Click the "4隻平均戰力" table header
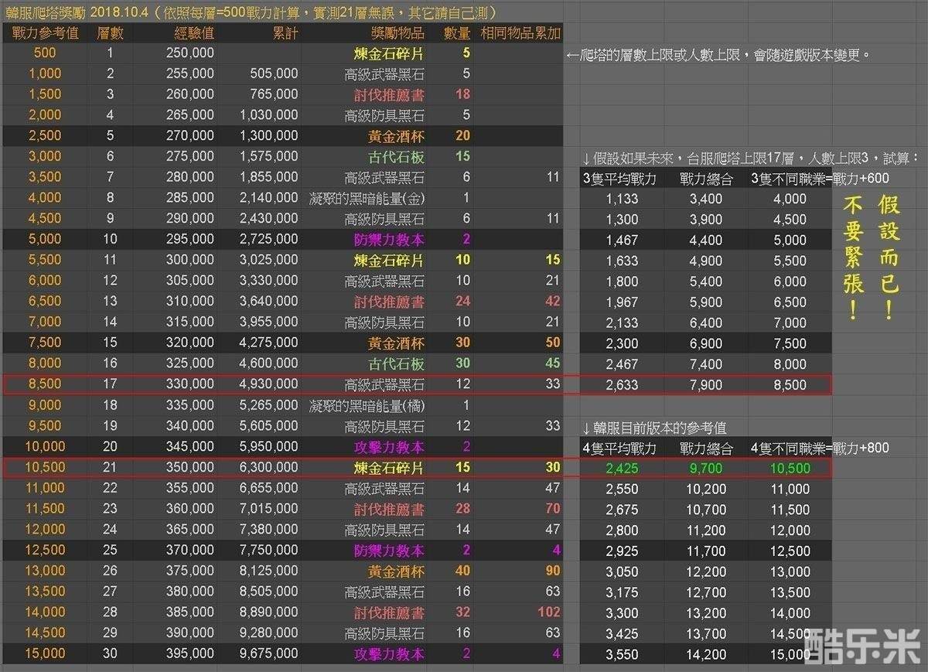The height and width of the screenshot is (672, 928). 619,447
